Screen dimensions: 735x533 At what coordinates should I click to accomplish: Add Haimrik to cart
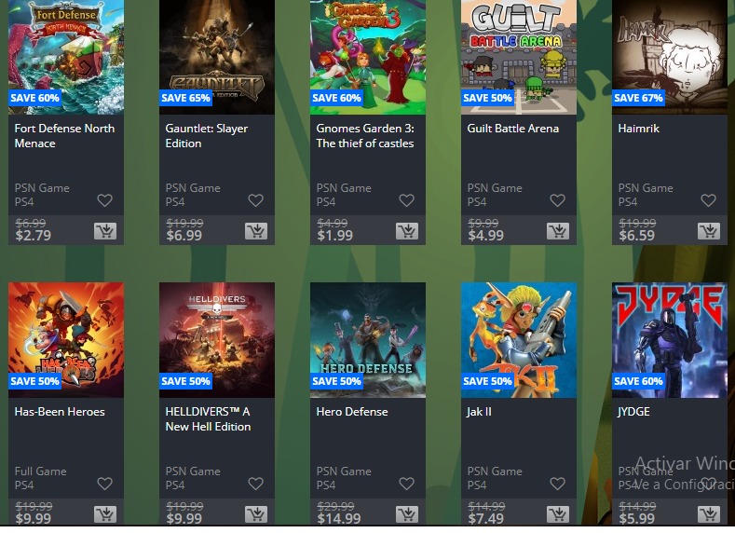coord(709,231)
